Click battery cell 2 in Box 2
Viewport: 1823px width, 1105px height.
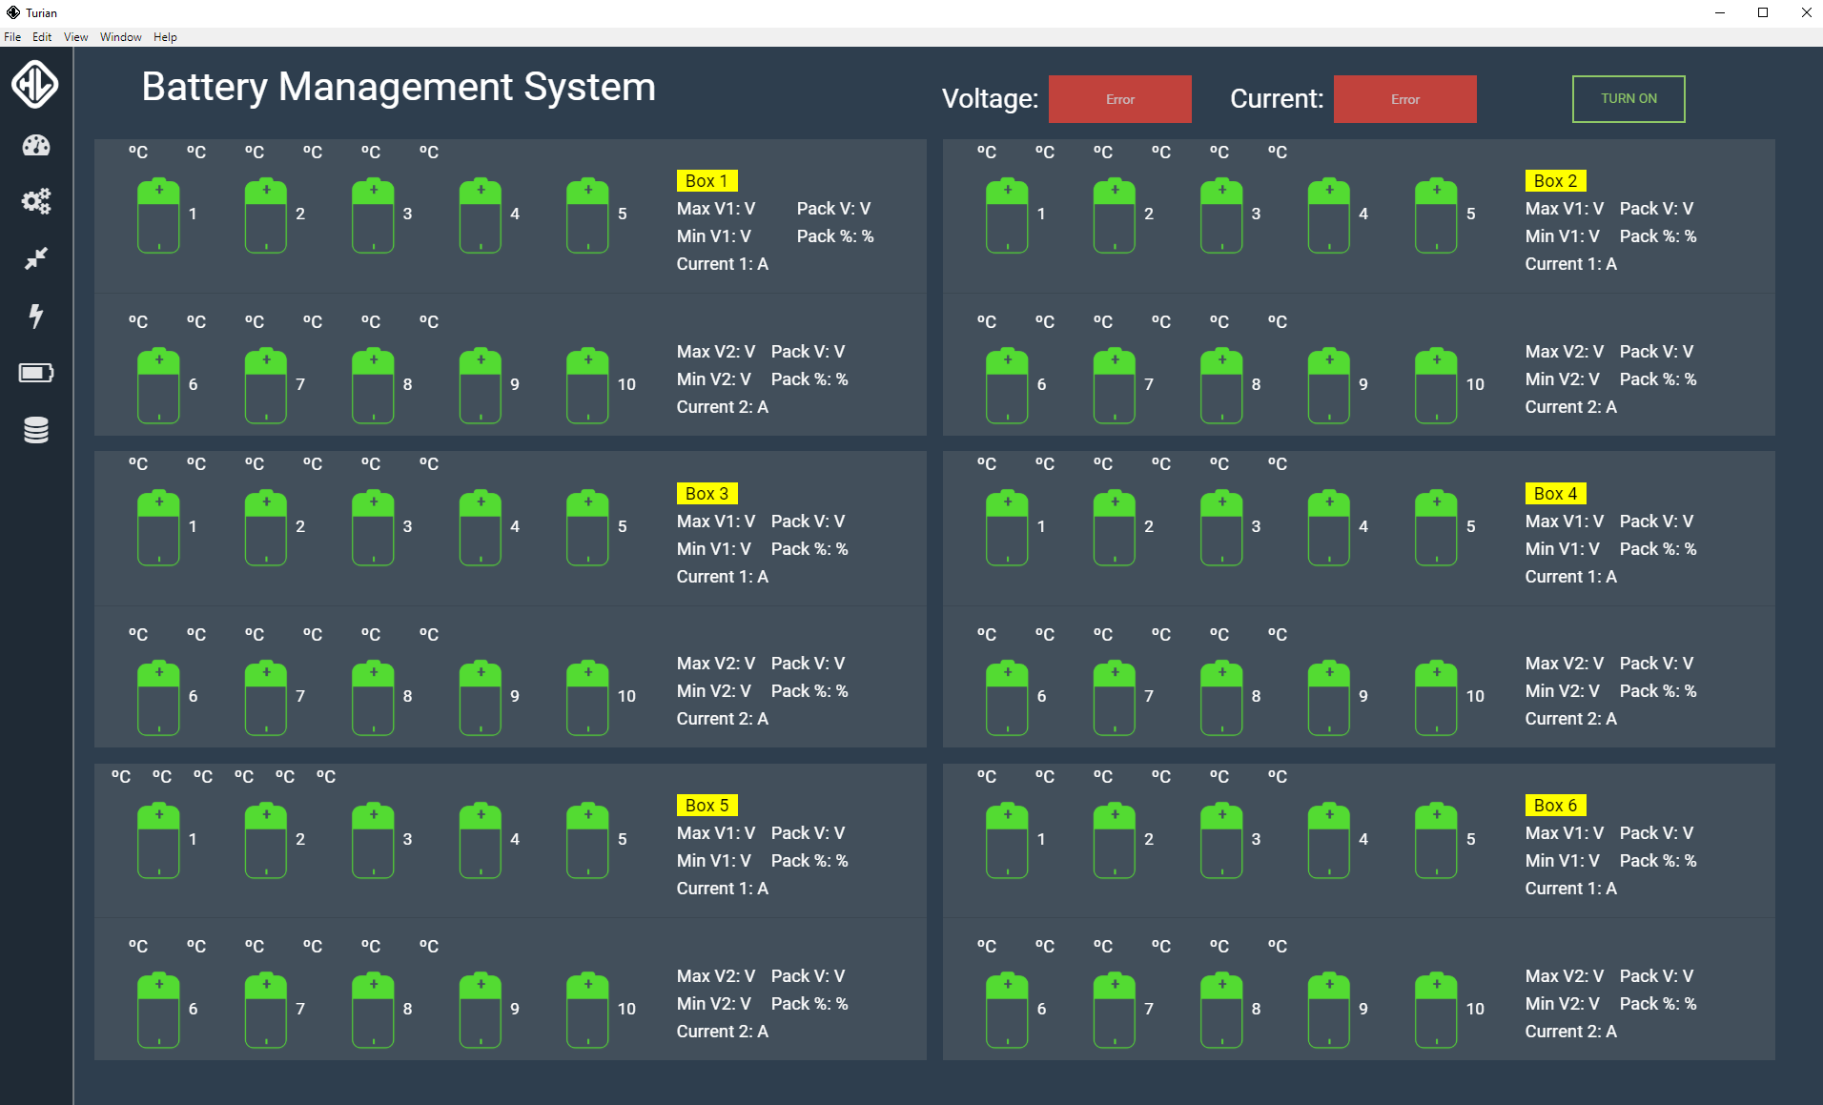pos(1114,215)
